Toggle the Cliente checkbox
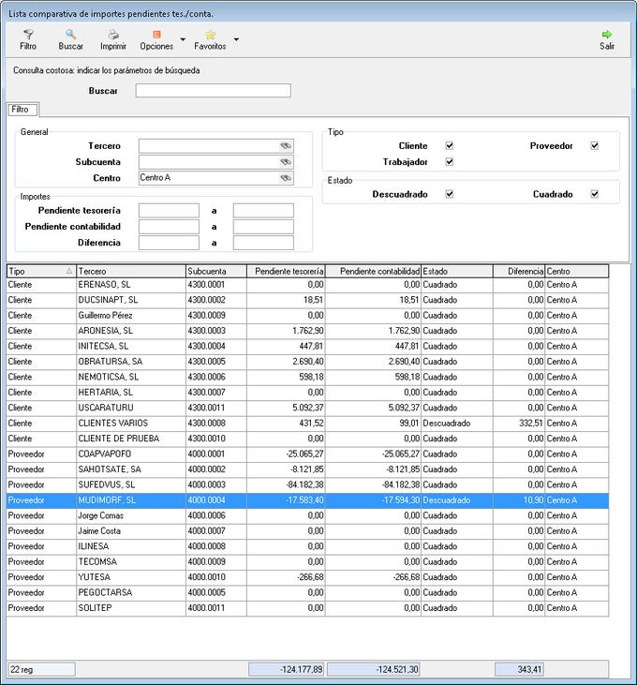Viewport: 637px width, 685px height. (450, 145)
